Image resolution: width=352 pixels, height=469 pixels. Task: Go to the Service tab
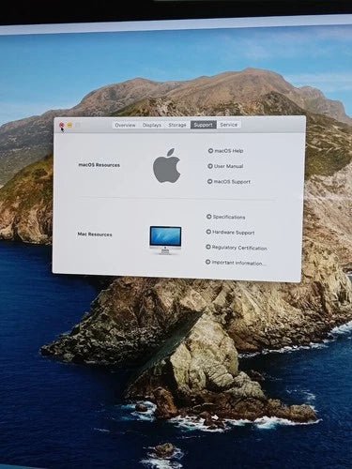pyautogui.click(x=229, y=125)
